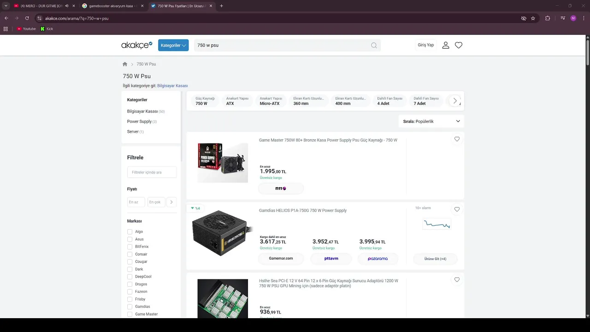The height and width of the screenshot is (332, 590).
Task: Click the Gamemar.com store button
Action: (x=281, y=259)
